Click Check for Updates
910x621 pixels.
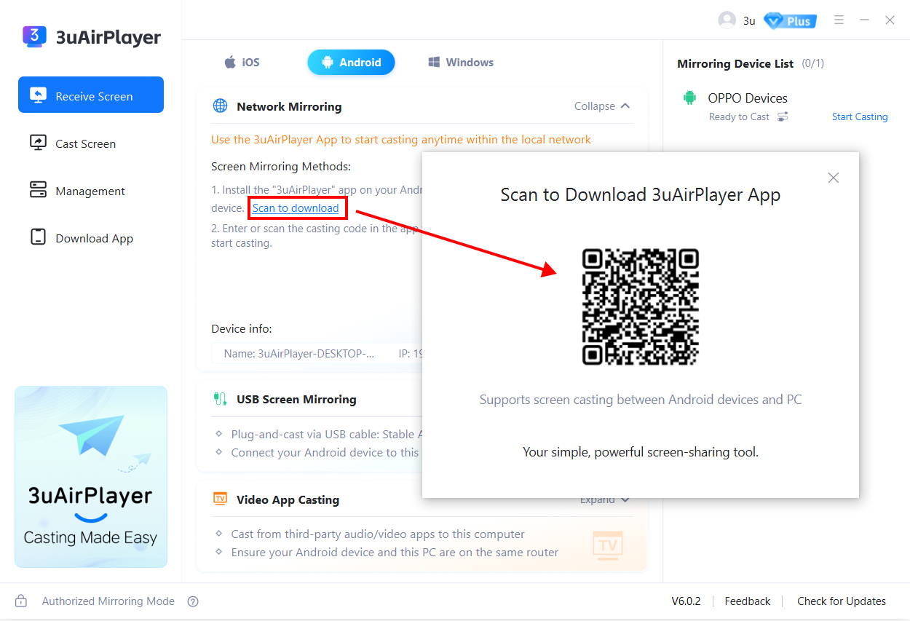pyautogui.click(x=841, y=601)
